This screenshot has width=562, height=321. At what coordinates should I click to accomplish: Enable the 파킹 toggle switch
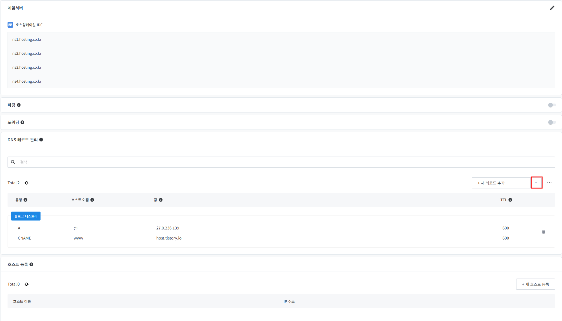tap(552, 105)
